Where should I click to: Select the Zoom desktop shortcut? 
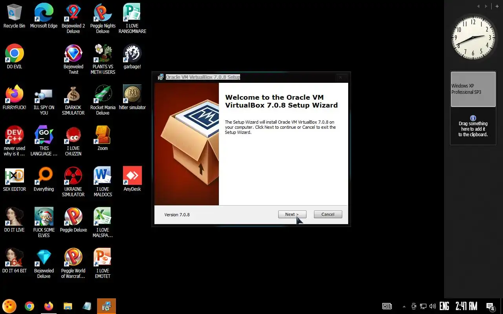(x=103, y=138)
